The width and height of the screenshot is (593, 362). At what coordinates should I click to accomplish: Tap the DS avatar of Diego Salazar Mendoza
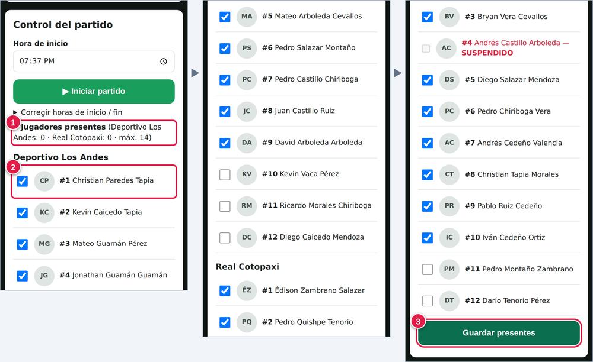coord(449,80)
